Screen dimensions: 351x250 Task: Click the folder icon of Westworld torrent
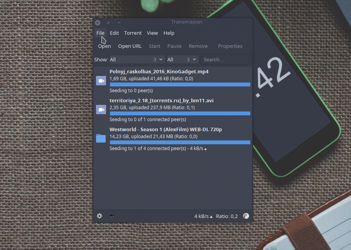coord(101,139)
